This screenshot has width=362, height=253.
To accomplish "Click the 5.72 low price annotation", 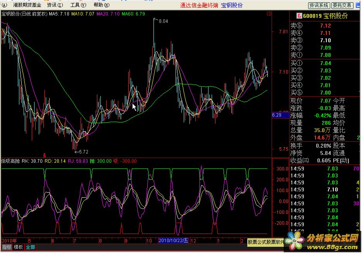I will click(x=84, y=151).
